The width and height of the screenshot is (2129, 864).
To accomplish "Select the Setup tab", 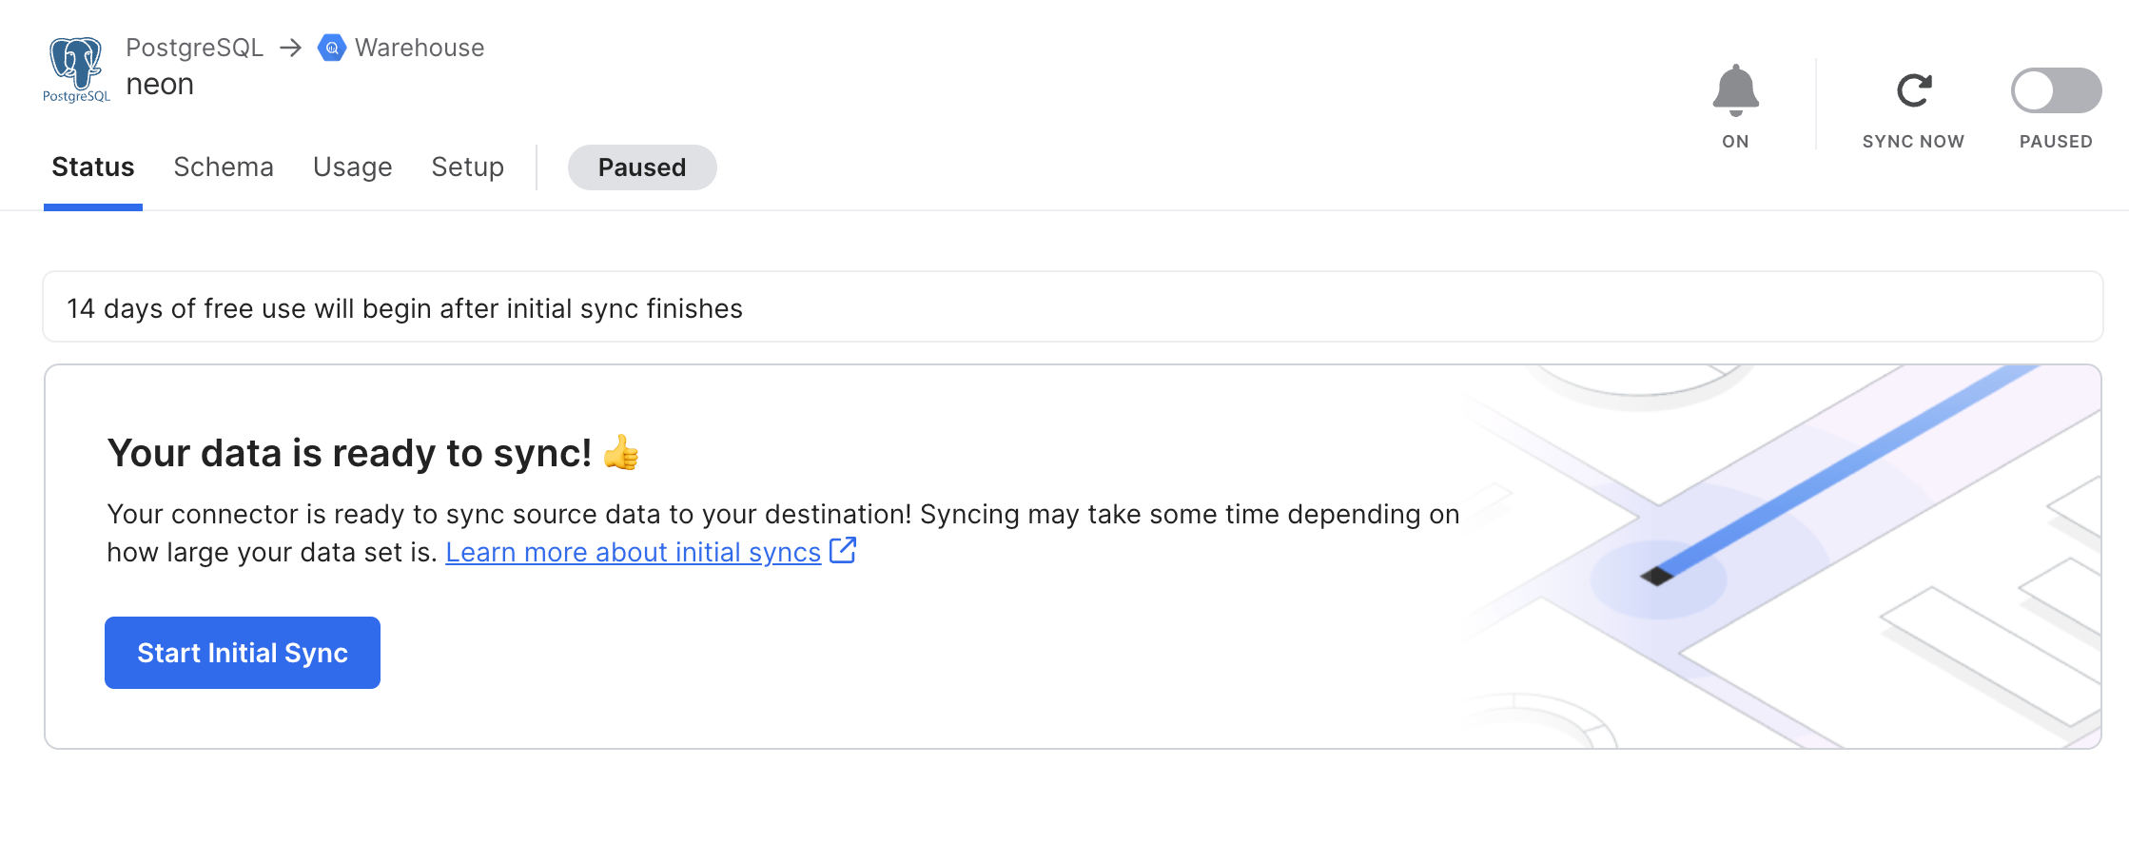I will (x=467, y=167).
